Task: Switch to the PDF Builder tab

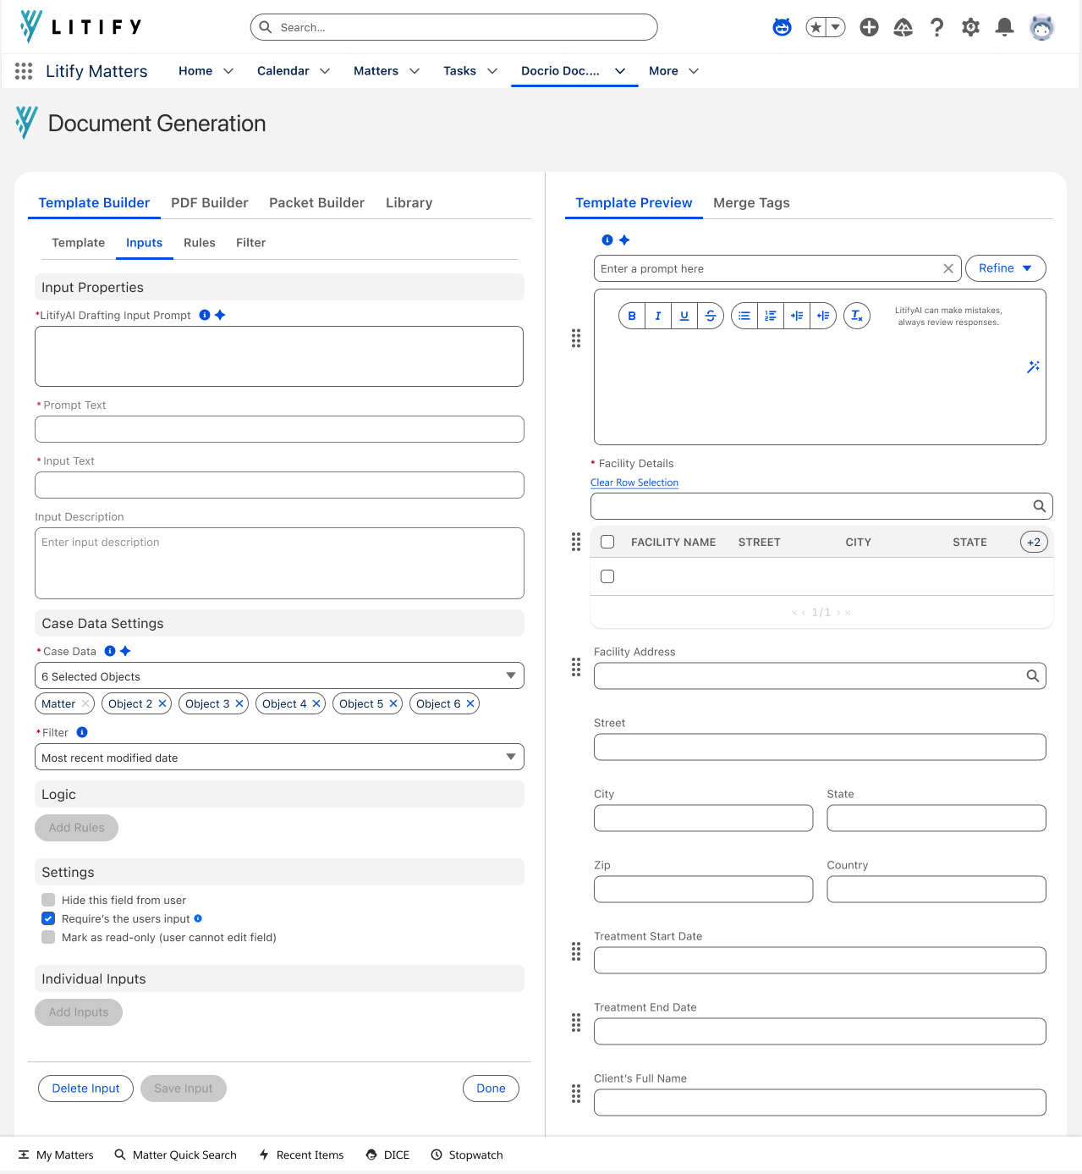Action: [210, 202]
